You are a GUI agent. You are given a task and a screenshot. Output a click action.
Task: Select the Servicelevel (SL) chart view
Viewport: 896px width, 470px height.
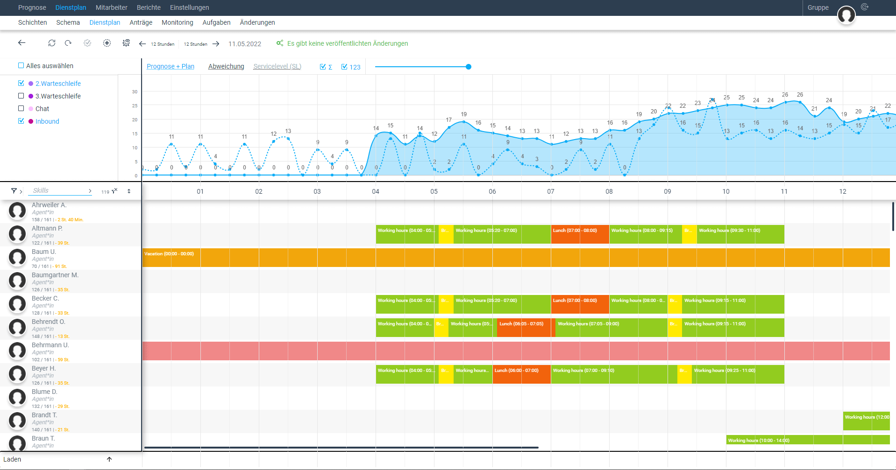click(x=277, y=66)
